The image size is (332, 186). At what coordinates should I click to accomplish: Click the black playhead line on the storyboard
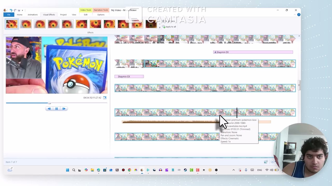(237, 113)
